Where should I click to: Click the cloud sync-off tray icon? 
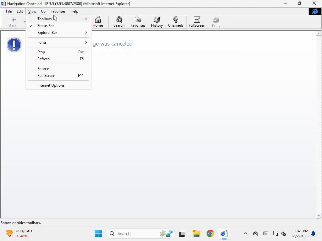[255, 233]
